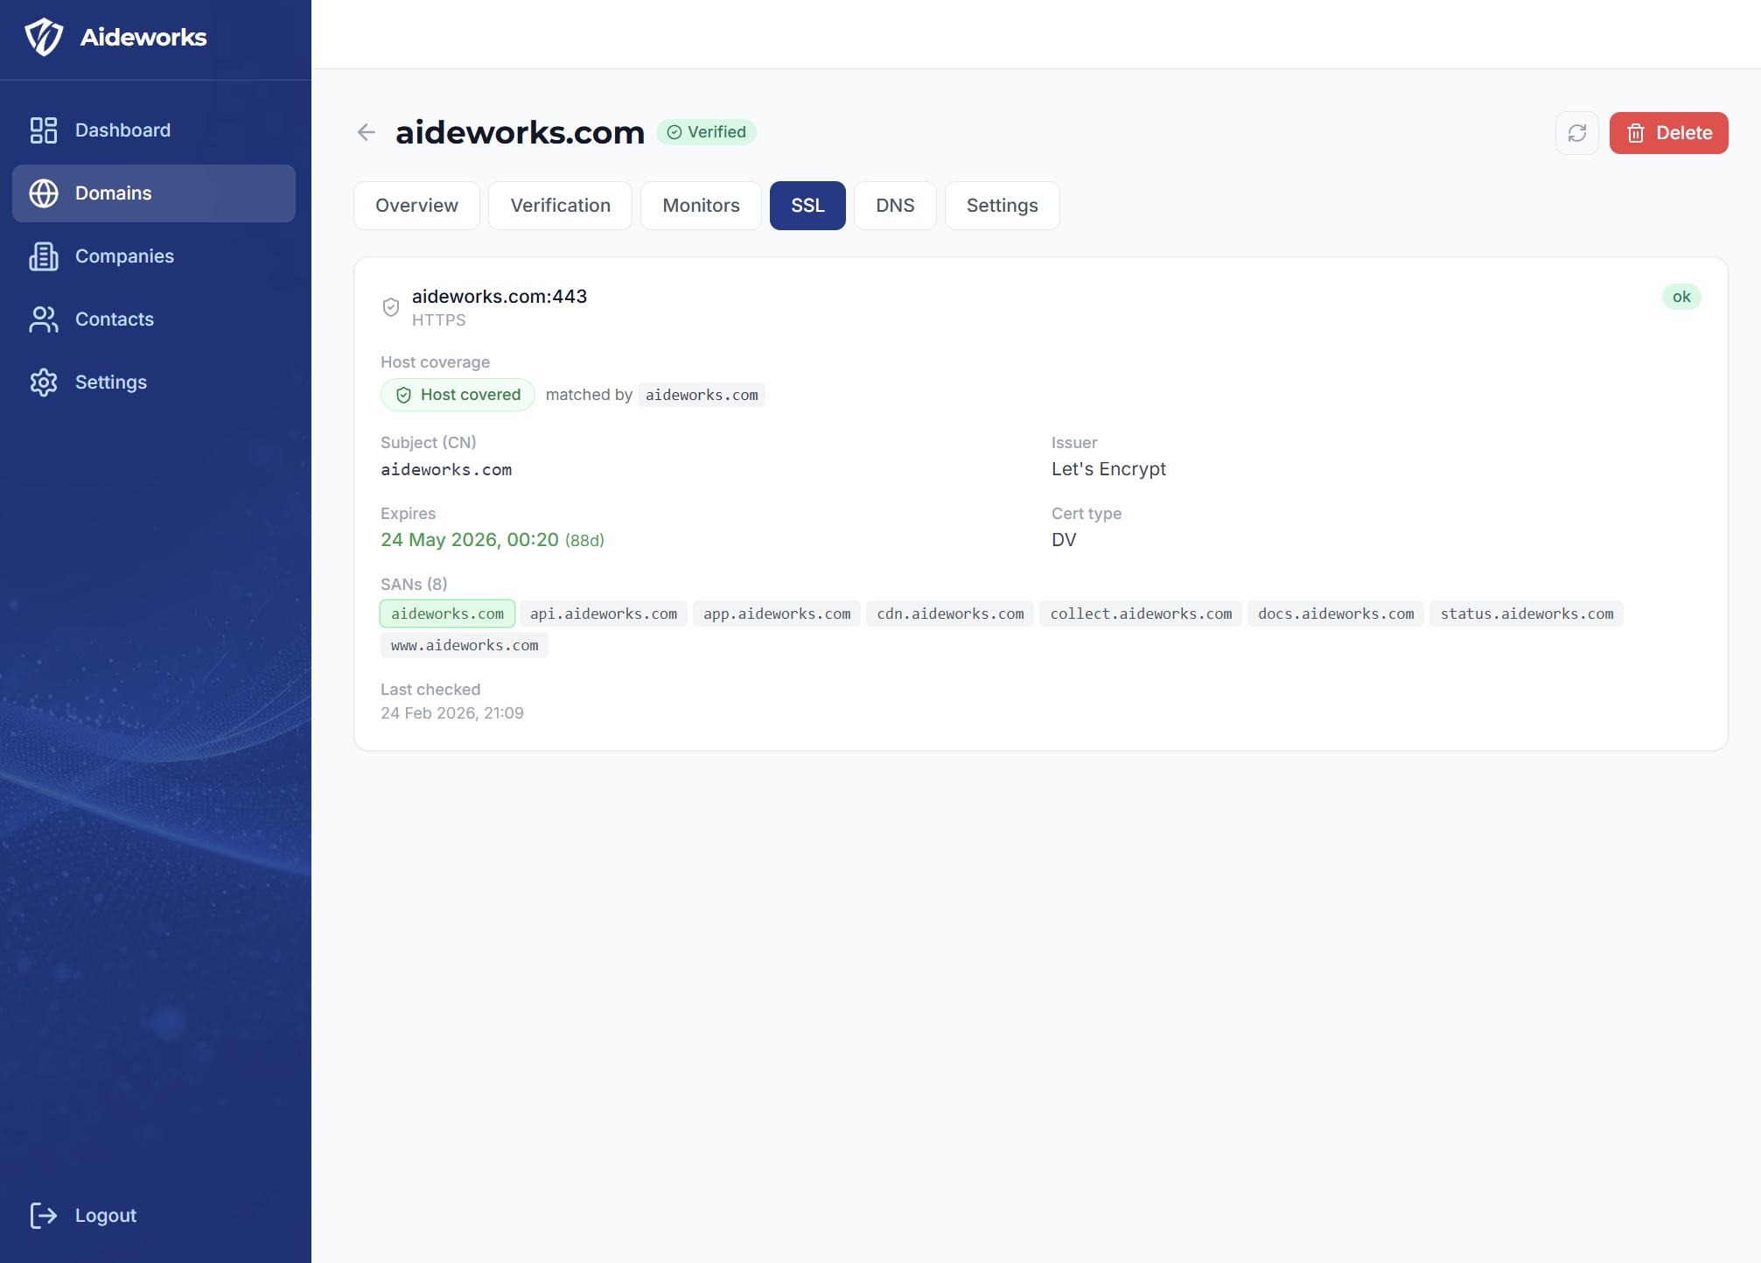The width and height of the screenshot is (1761, 1263).
Task: Switch to the Verification tab
Action: coord(560,205)
